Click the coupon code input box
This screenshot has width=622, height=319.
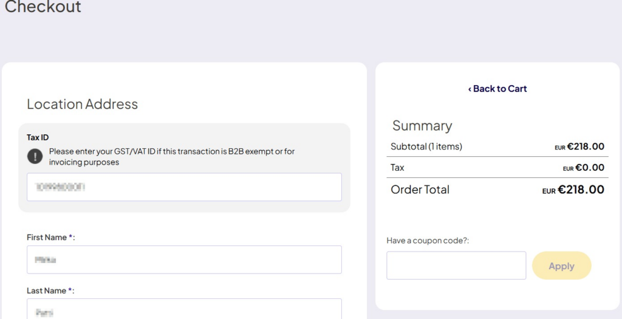point(456,266)
